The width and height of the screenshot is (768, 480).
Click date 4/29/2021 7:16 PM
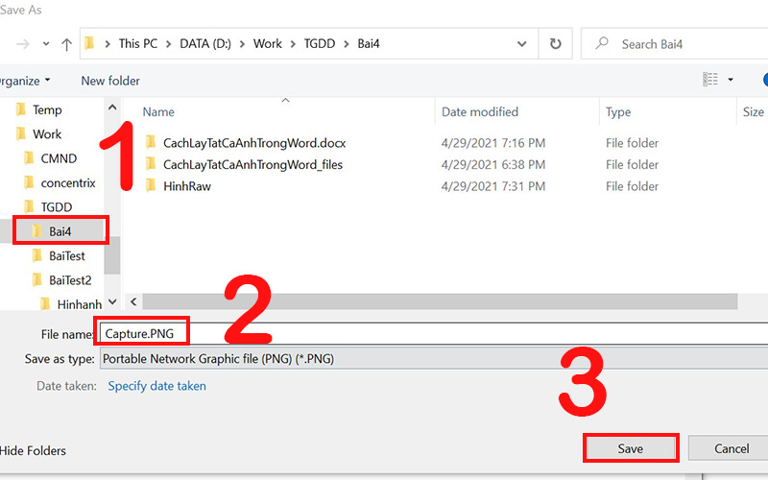pos(493,143)
